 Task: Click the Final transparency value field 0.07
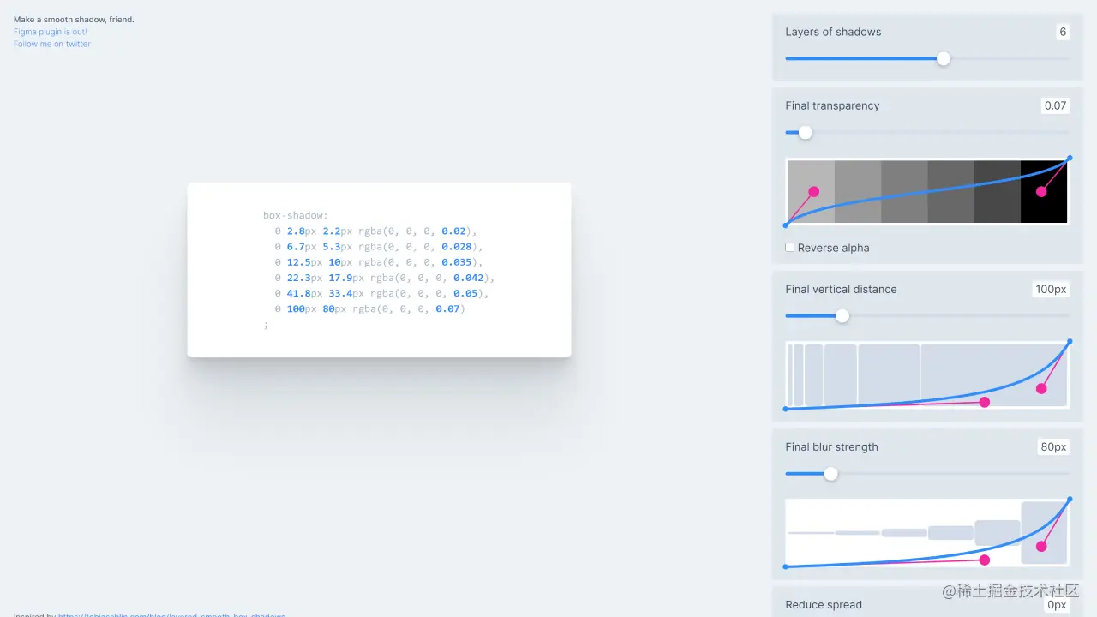(x=1055, y=105)
